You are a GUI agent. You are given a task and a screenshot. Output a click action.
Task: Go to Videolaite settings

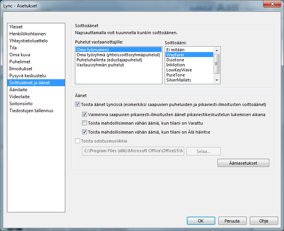pyautogui.click(x=36, y=97)
